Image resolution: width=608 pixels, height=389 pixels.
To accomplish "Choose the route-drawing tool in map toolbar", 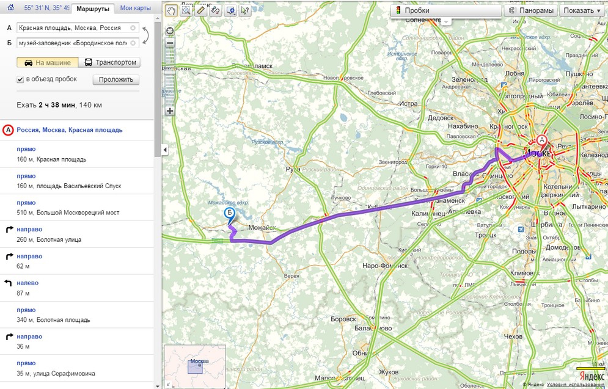I will (x=215, y=10).
